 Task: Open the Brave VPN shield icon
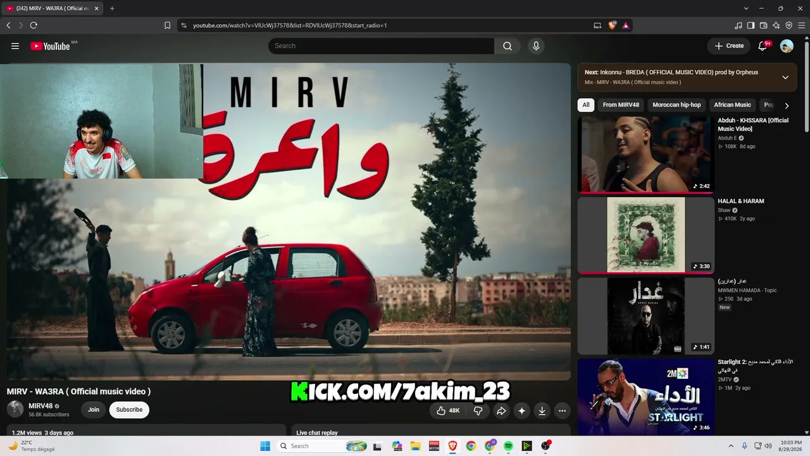tap(788, 25)
